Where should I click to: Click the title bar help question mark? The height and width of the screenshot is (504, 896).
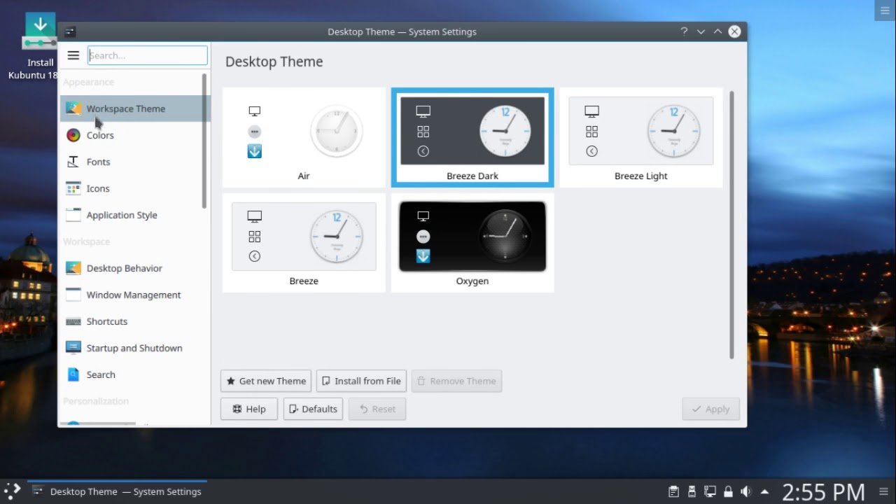(x=684, y=31)
